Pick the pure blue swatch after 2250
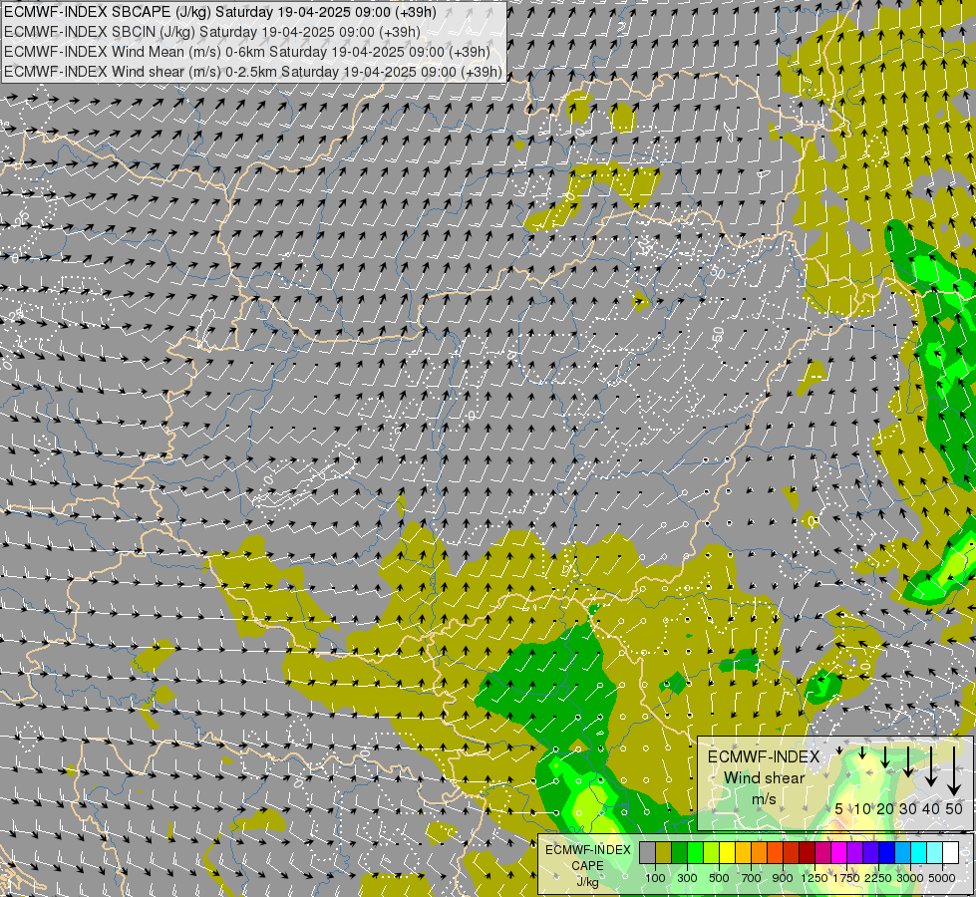Image resolution: width=976 pixels, height=897 pixels. tap(887, 853)
